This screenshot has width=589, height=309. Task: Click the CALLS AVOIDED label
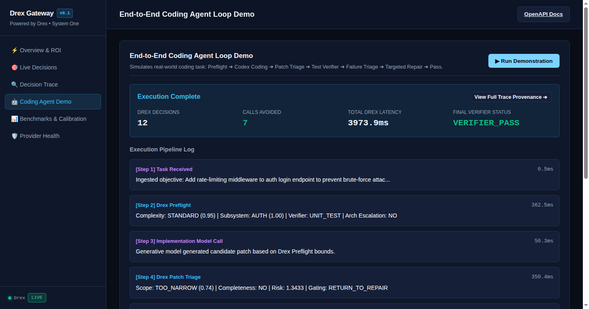pyautogui.click(x=262, y=112)
